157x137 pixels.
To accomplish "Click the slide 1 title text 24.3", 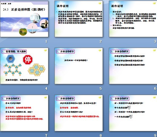I will tap(6, 10).
